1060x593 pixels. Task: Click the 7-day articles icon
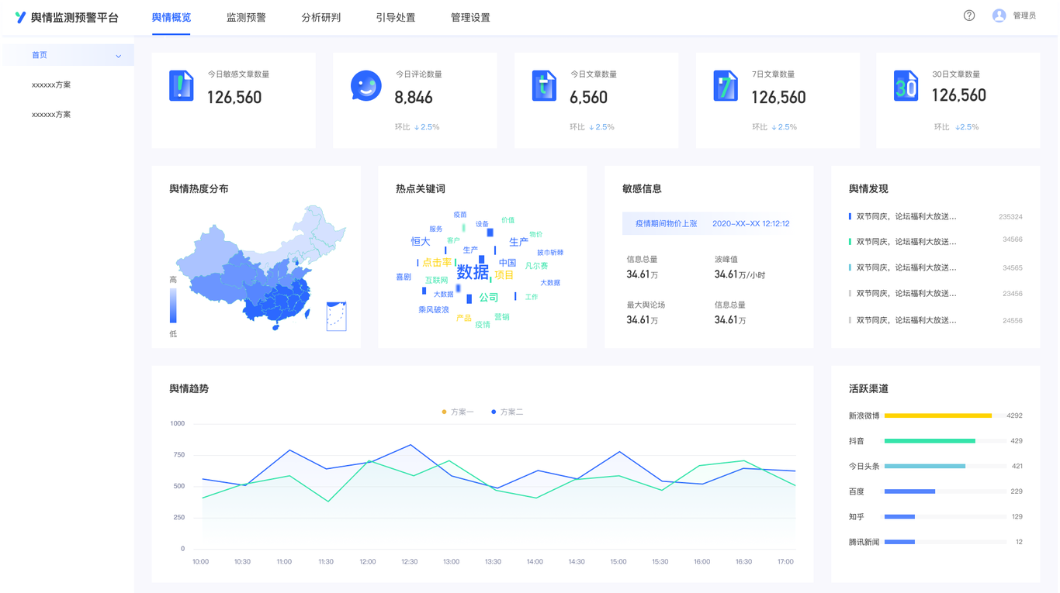[x=726, y=85]
